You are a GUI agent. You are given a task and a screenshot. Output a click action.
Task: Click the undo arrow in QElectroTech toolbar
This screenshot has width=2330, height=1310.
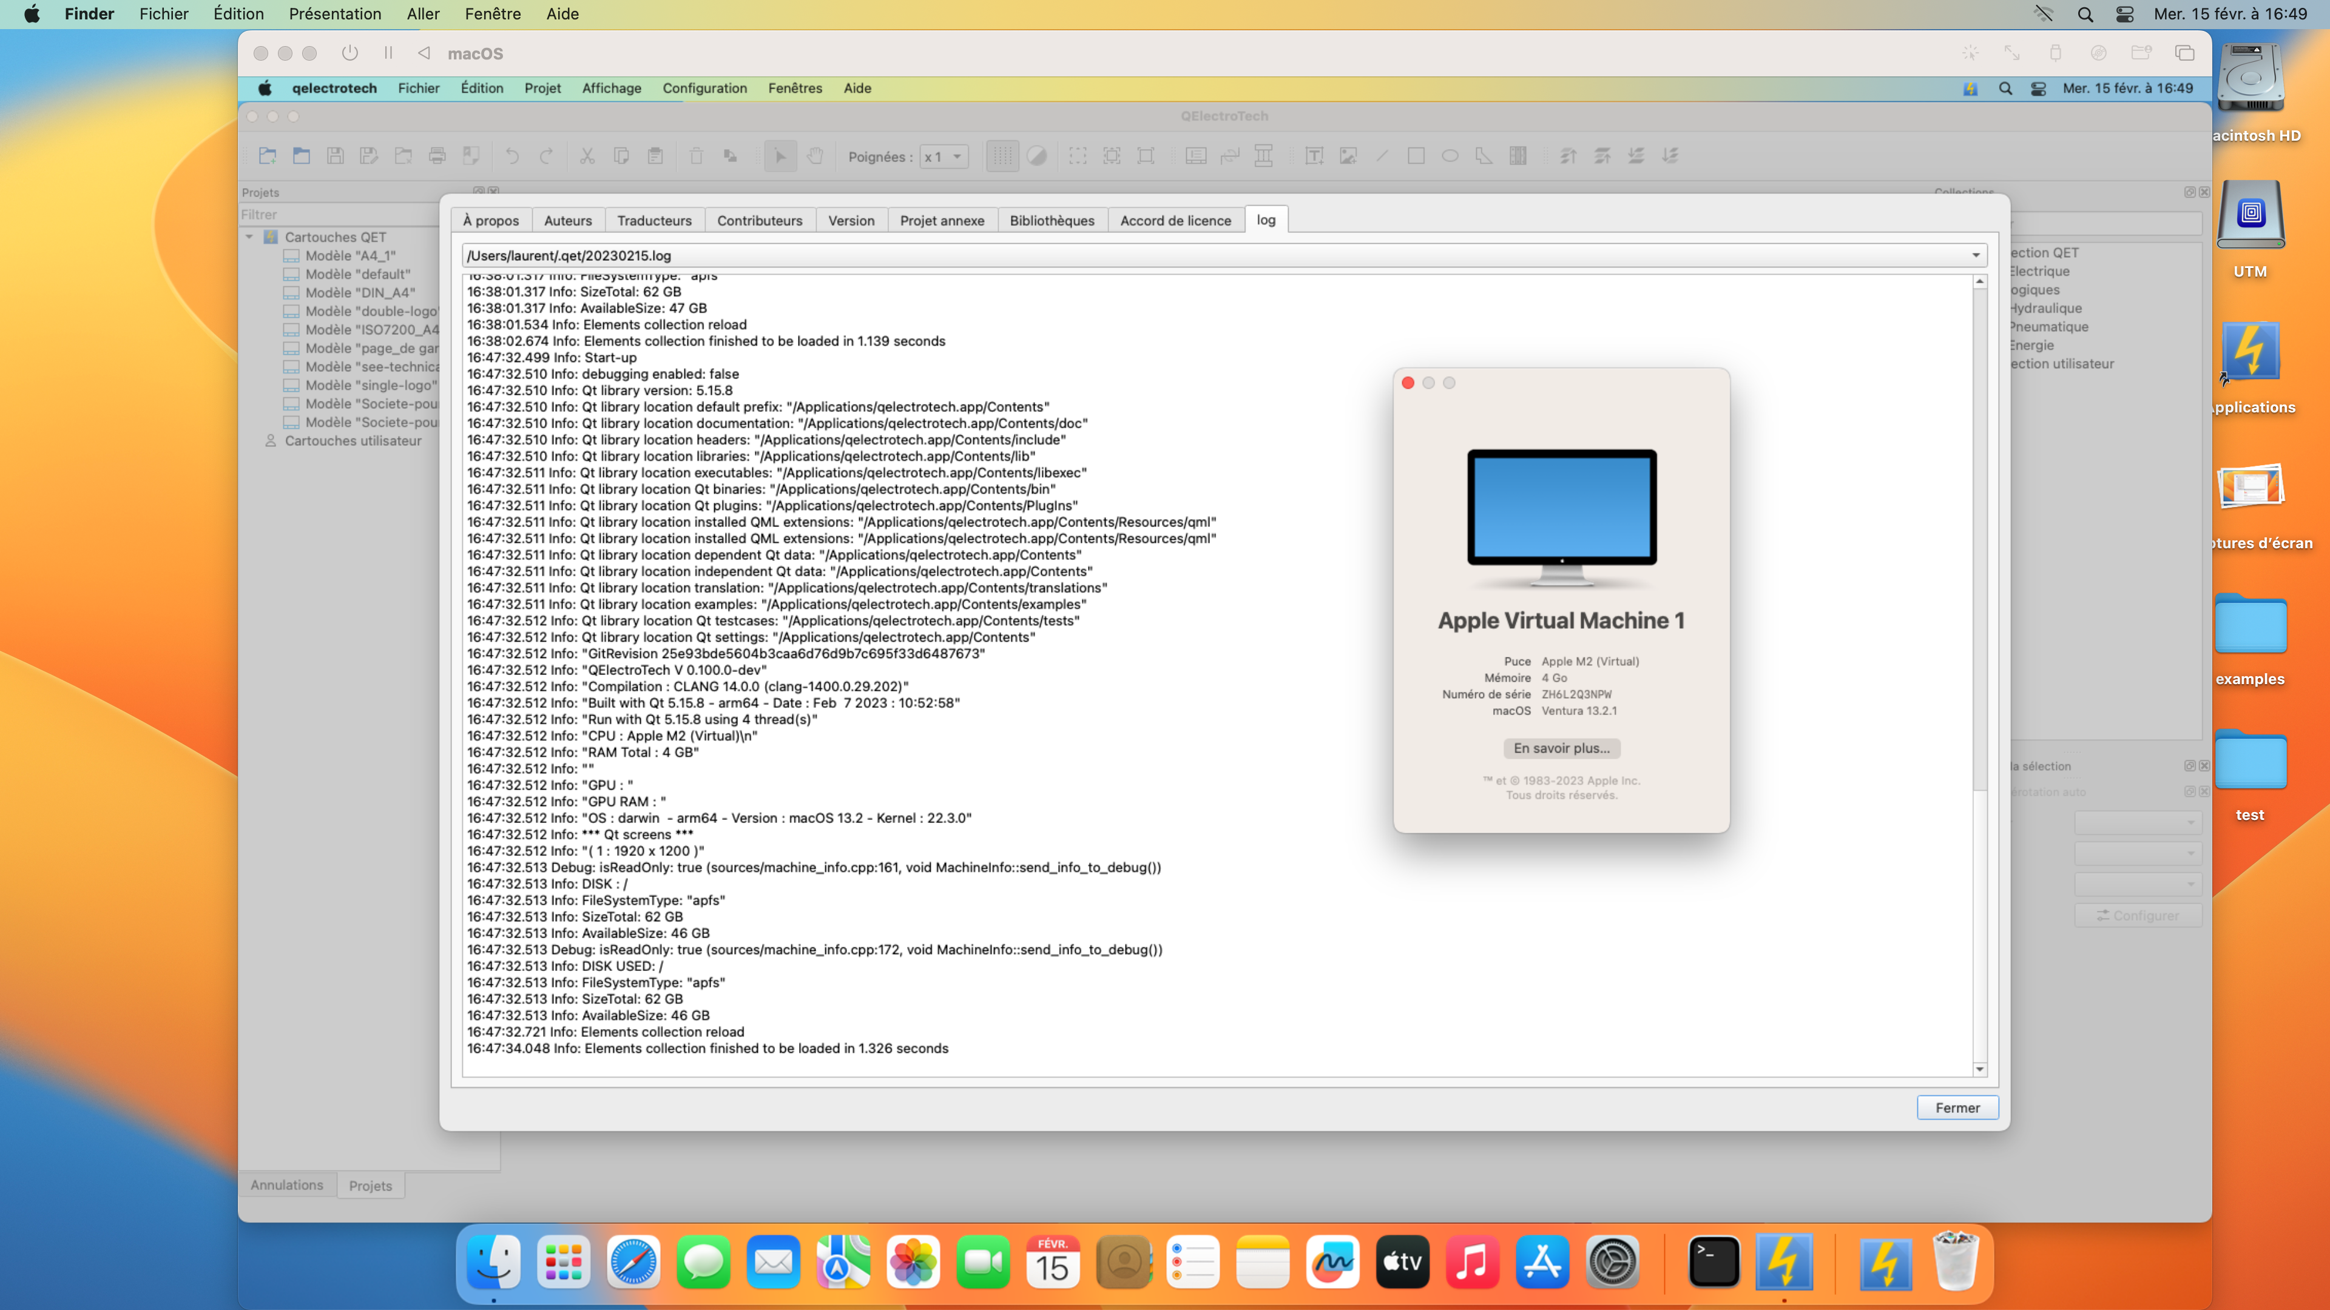(x=512, y=155)
